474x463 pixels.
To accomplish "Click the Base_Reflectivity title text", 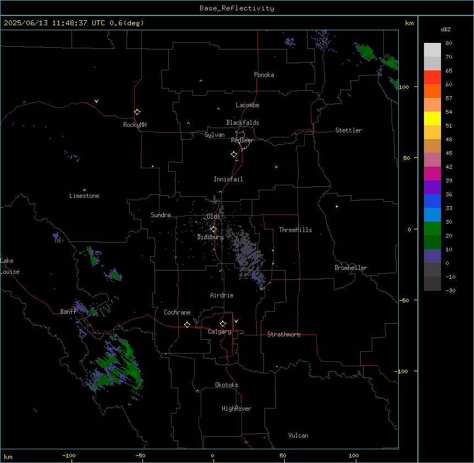I will pos(237,8).
